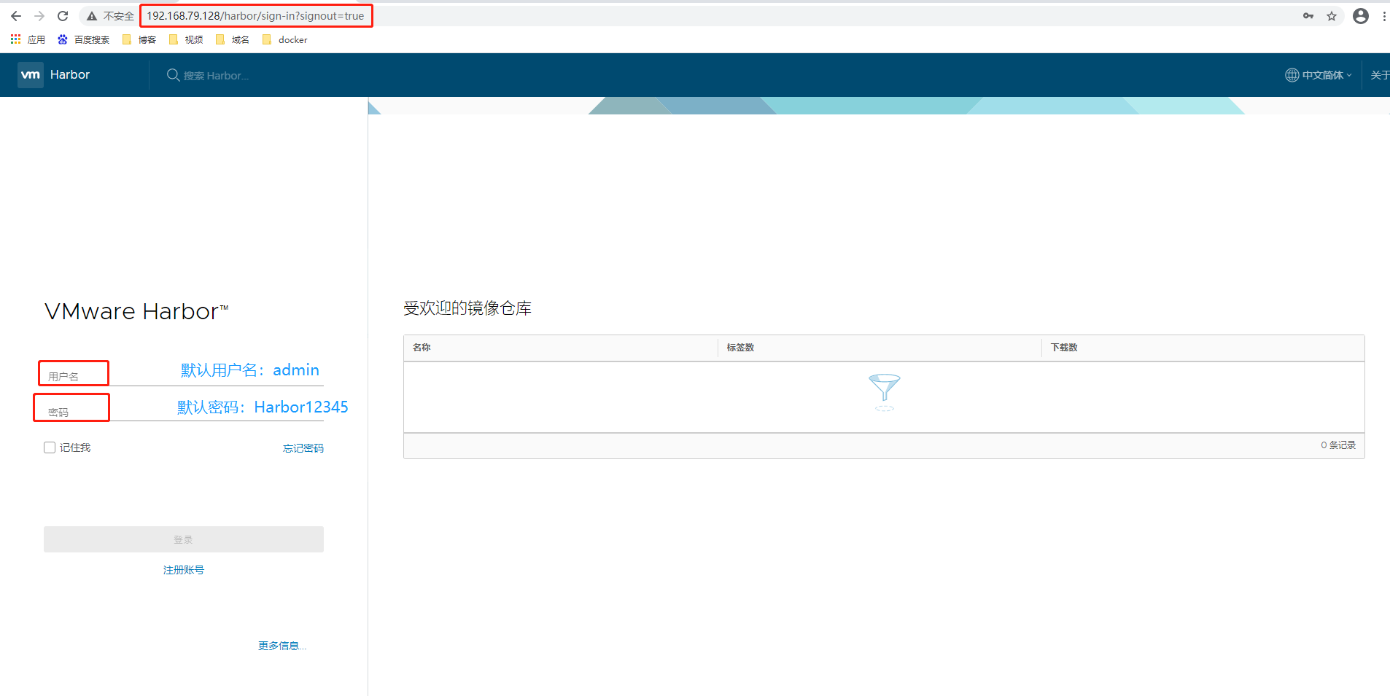Reload the page with the refresh icon
The image size is (1390, 696).
(63, 16)
